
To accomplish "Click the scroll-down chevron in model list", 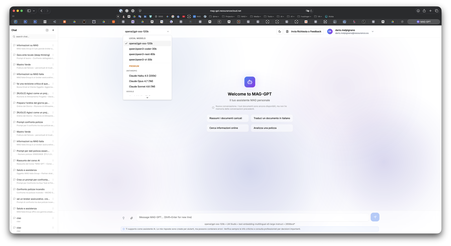I will click(x=147, y=98).
